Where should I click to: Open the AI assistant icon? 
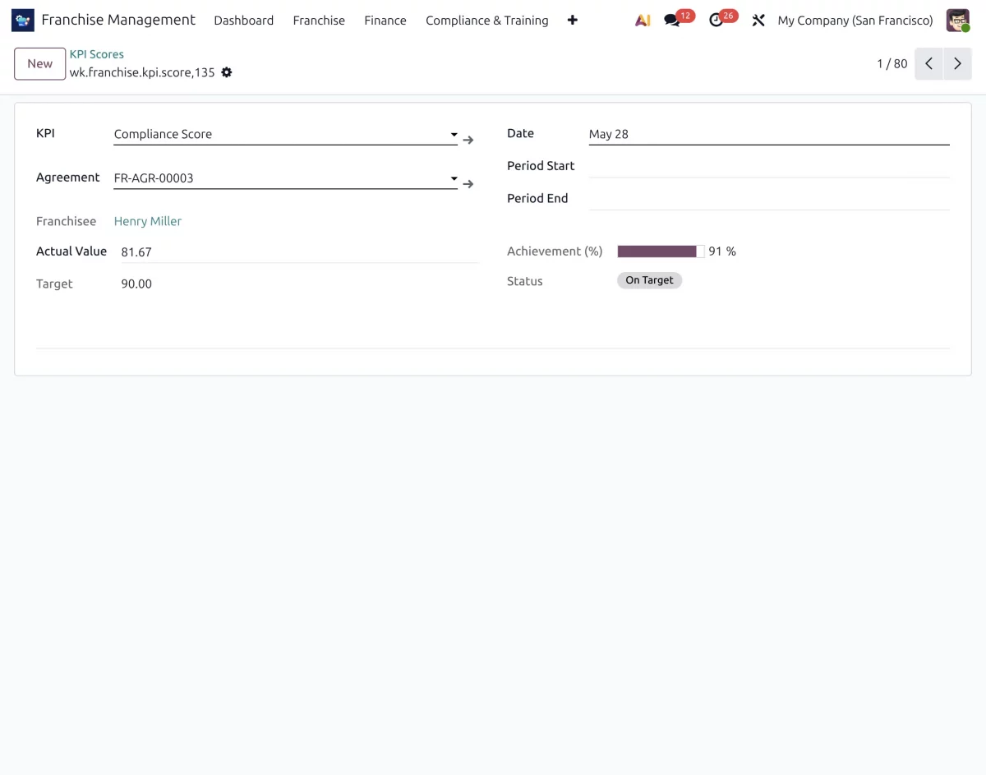pos(643,21)
